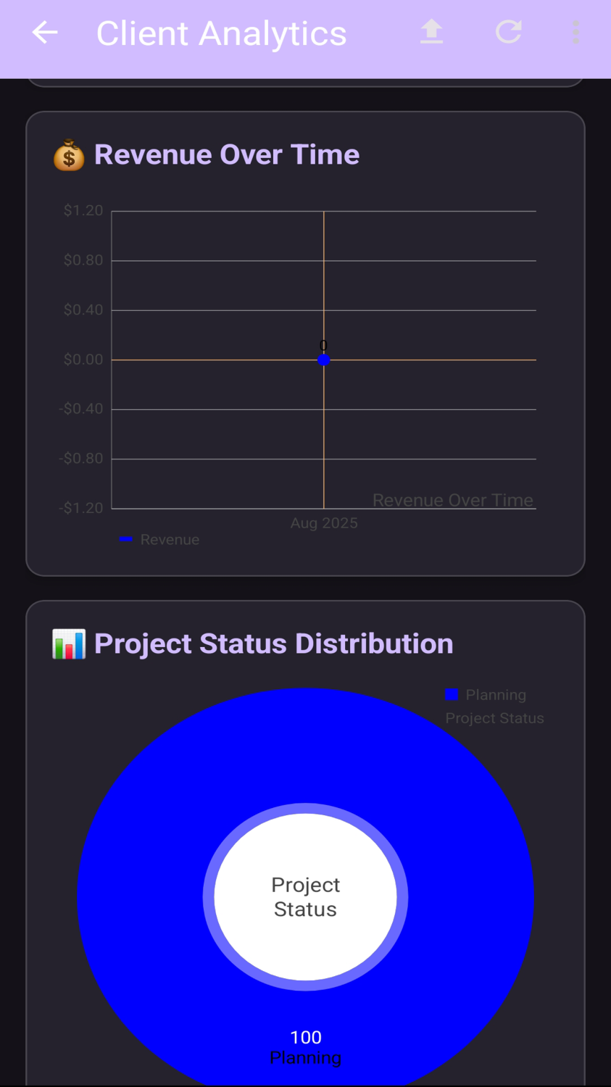Toggle the Revenue series legend entry
The image size is (611, 1087).
[x=170, y=540]
